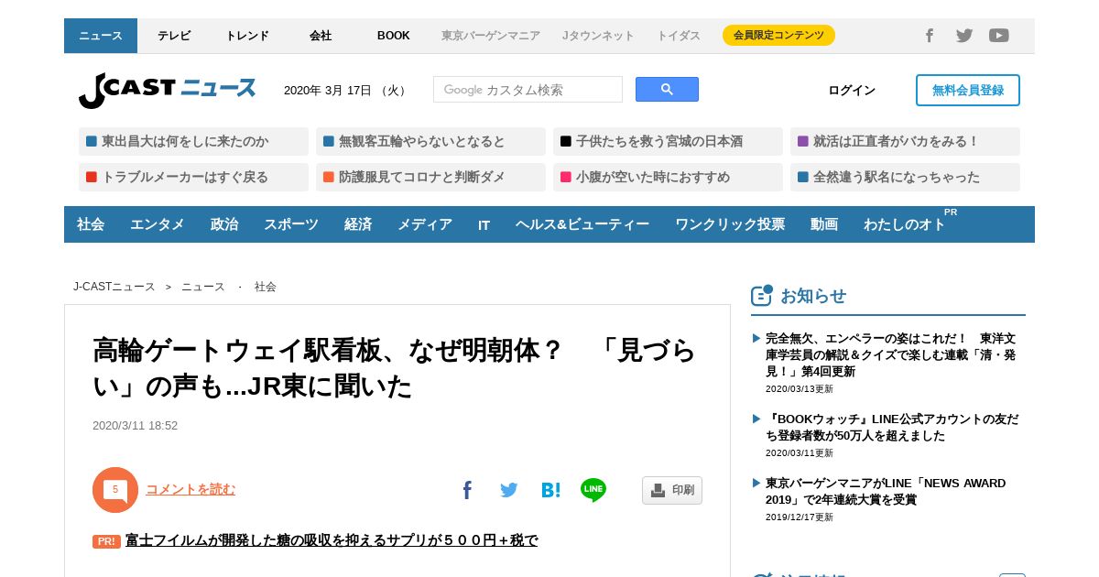Open topic 小腹が空いた時におすすめ
Viewport: 1099px width, 577px height.
point(668,177)
